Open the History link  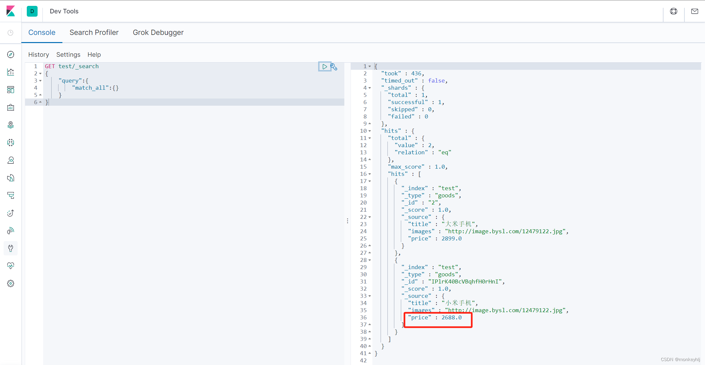pos(39,54)
